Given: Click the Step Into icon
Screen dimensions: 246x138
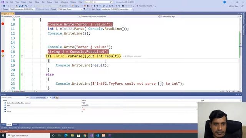Looking at the screenshot, I should (94, 6).
